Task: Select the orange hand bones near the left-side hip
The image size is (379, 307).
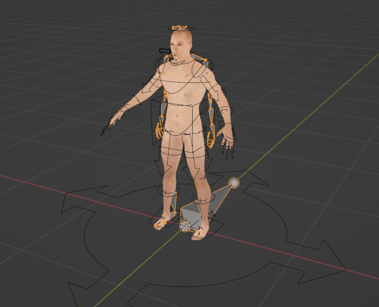Action: pyautogui.click(x=159, y=130)
